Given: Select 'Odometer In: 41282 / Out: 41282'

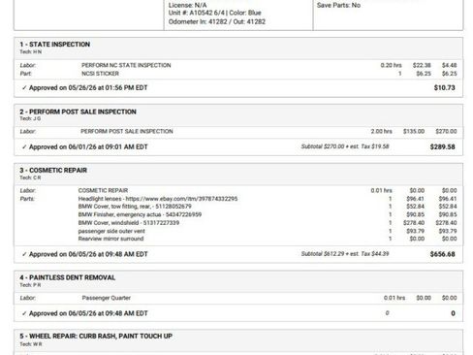Looking at the screenshot, I should click(217, 21).
